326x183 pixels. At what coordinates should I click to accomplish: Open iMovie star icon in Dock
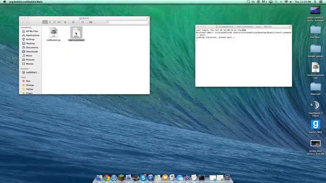[x=187, y=178]
